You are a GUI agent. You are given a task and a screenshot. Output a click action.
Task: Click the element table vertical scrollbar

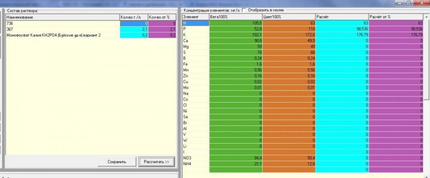[x=427, y=96]
